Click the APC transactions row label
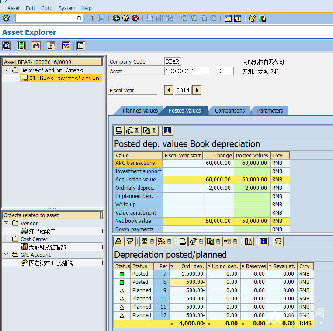 (138, 163)
